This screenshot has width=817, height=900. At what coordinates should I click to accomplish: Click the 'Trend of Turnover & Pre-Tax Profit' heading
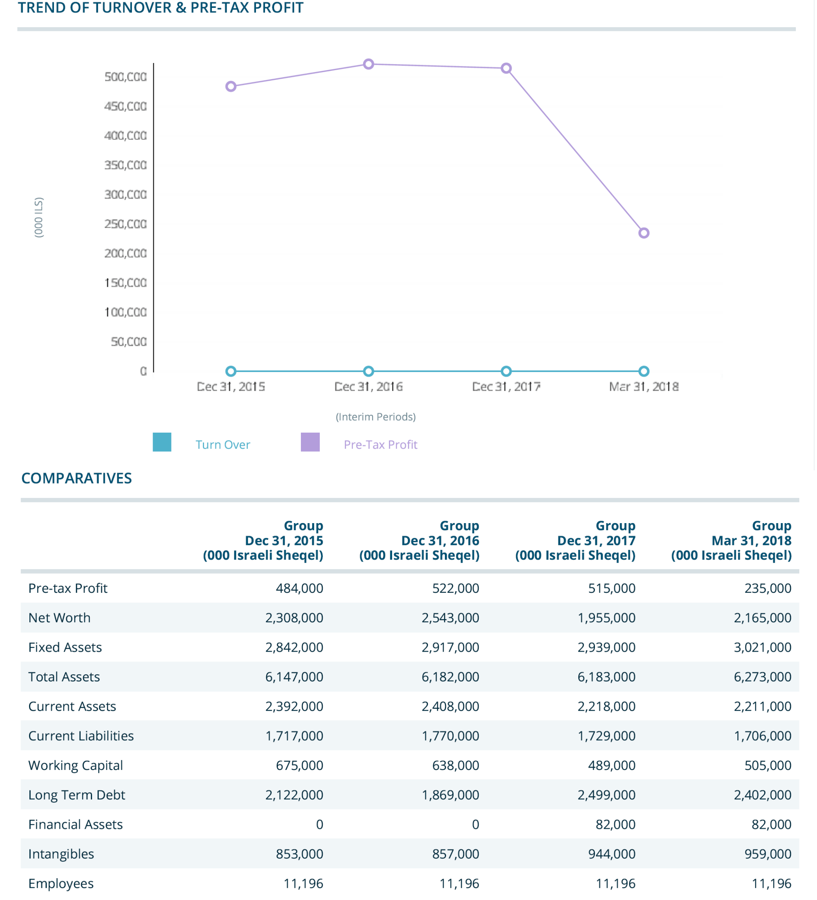(x=161, y=8)
